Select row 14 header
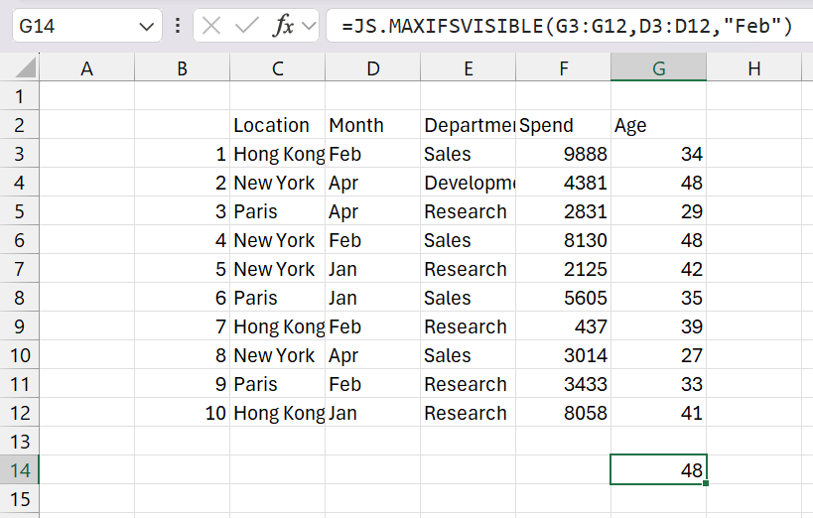 19,470
